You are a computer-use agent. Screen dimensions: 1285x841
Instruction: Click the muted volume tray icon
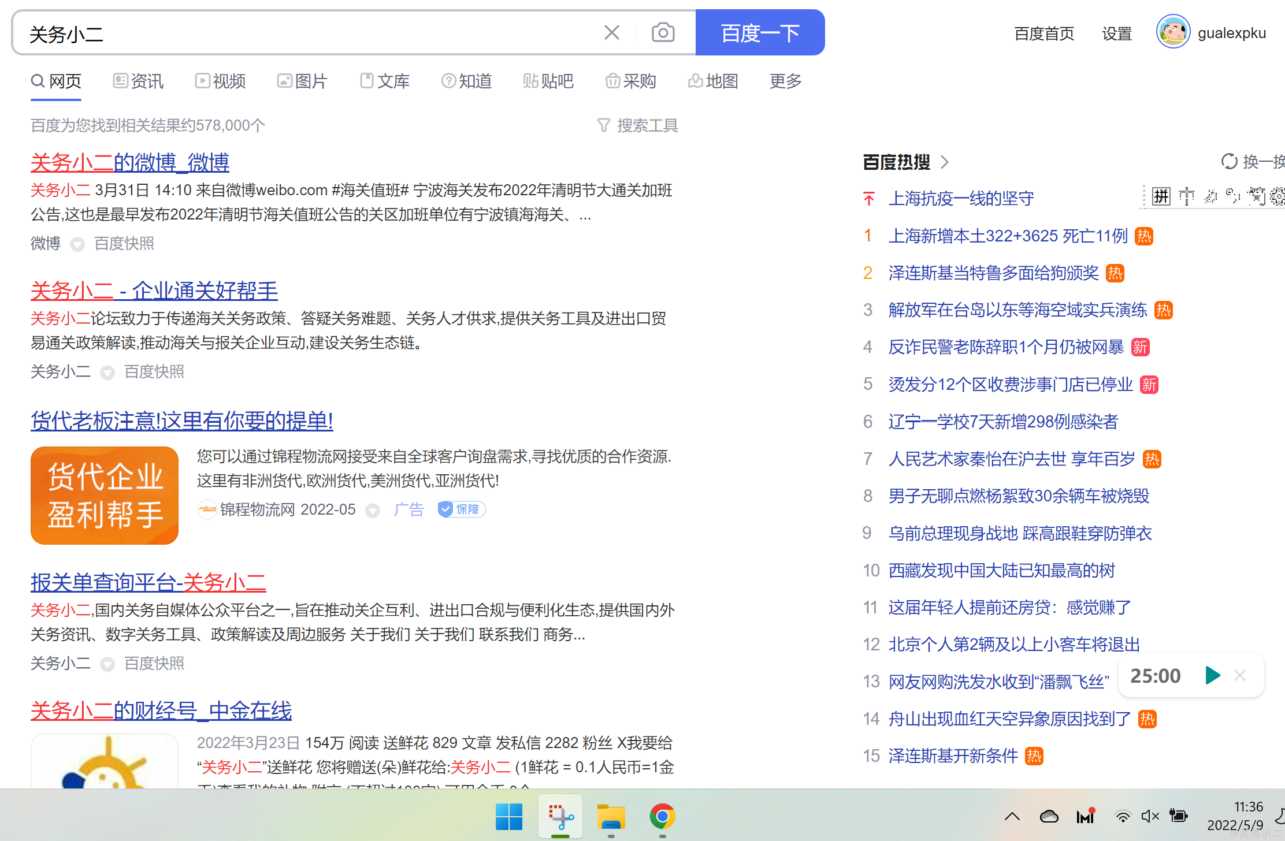tap(1150, 816)
